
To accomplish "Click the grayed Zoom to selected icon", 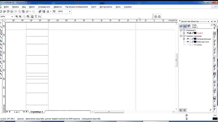I will tap(24, 17).
